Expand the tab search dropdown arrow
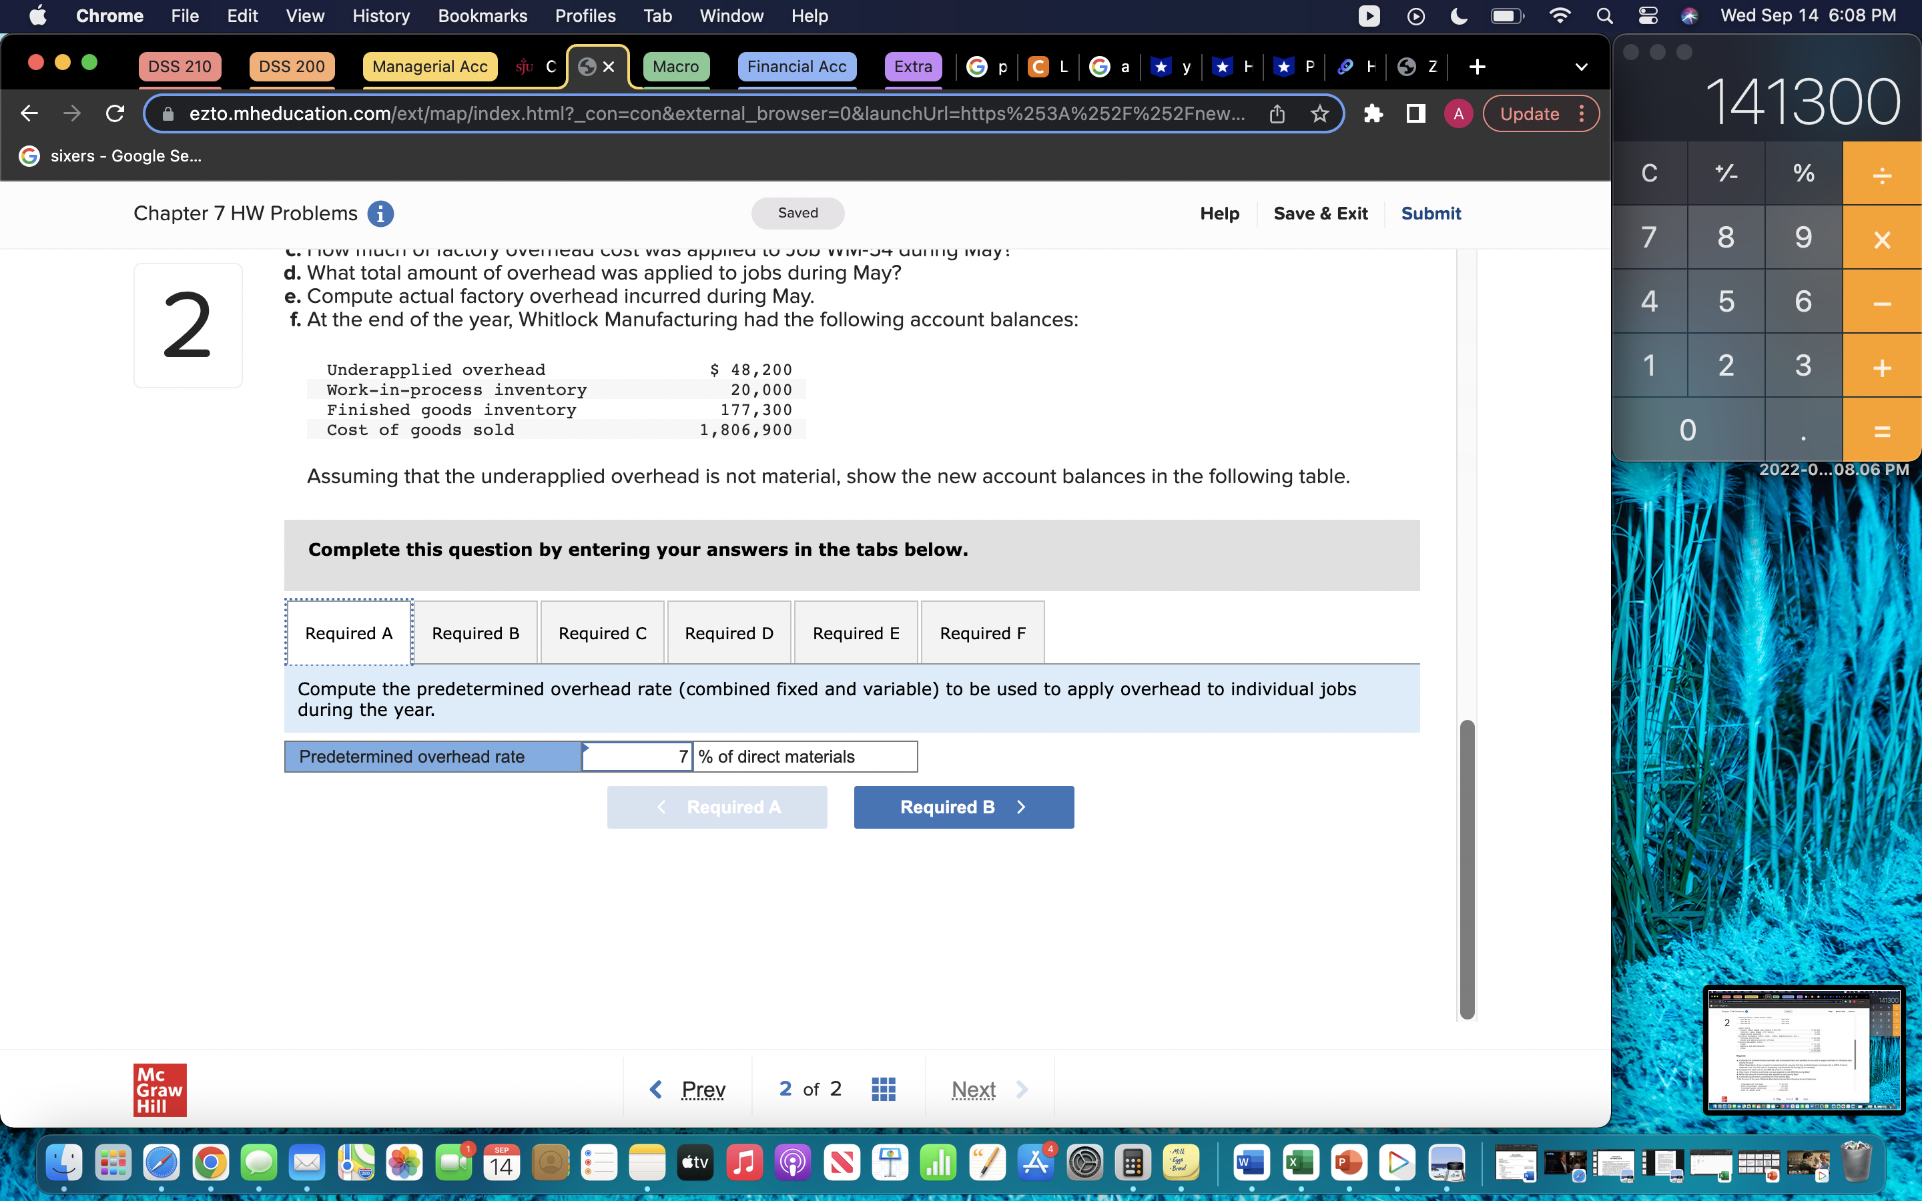 1581,67
